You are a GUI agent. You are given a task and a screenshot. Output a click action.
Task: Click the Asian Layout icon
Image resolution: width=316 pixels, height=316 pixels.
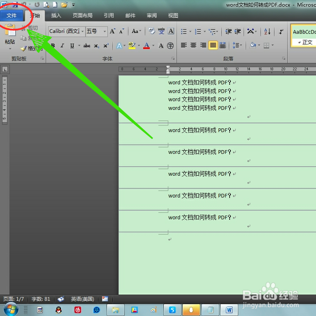(x=251, y=31)
